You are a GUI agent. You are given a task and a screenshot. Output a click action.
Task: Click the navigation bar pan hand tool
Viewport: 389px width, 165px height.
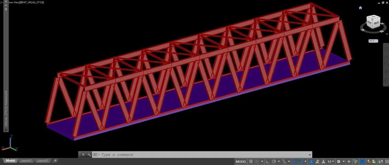(x=386, y=57)
